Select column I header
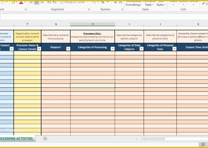 [x=129, y=24]
